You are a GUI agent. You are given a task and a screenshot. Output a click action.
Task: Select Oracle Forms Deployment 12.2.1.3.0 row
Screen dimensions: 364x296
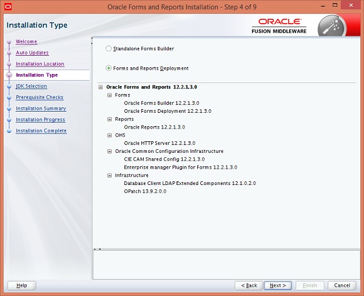coord(167,111)
